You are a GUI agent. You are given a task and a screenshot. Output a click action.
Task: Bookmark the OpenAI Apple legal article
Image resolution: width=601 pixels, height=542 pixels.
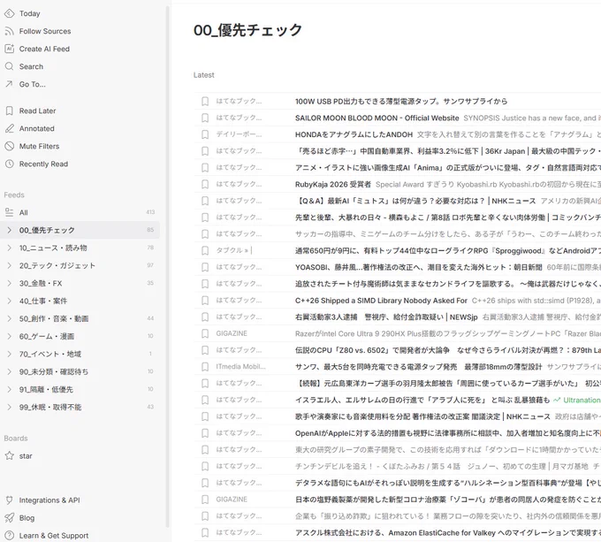(205, 433)
